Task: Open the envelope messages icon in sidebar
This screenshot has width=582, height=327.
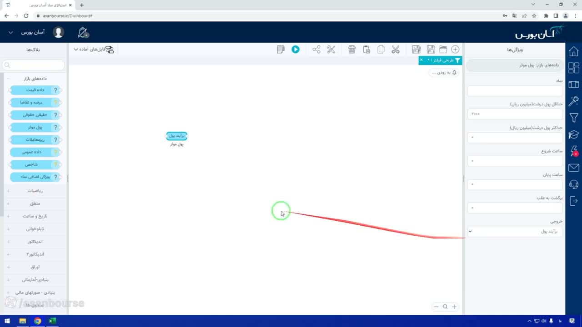Action: pos(574,168)
